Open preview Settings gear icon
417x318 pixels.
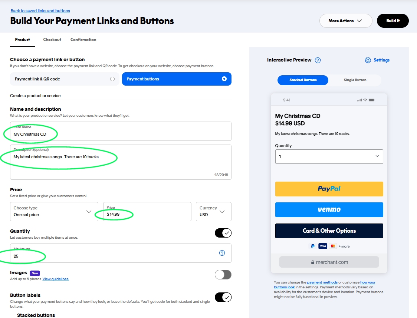(368, 60)
